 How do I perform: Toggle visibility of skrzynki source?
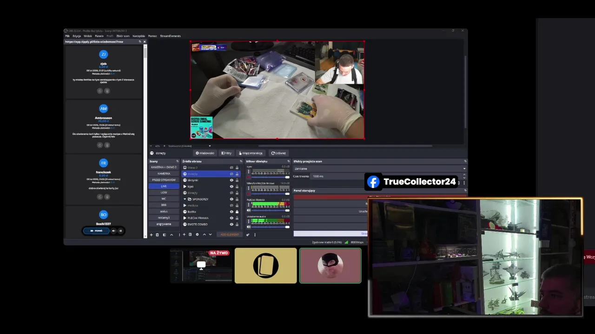click(x=231, y=180)
